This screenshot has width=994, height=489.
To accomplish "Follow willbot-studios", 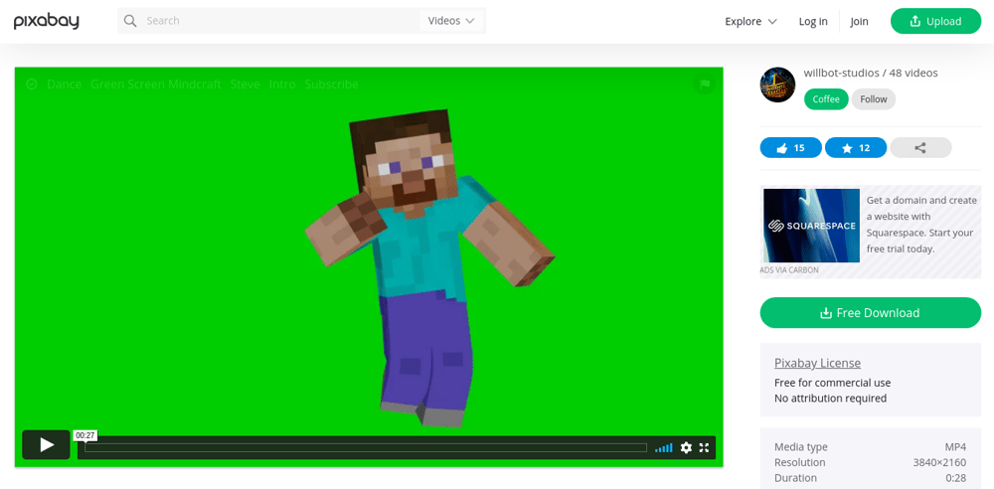I will click(x=874, y=99).
